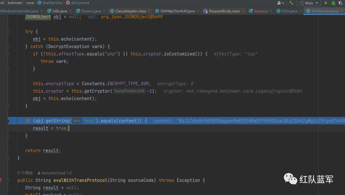Click the mountcloud +2 author hint
The image size is (345, 195).
(x=55, y=173)
